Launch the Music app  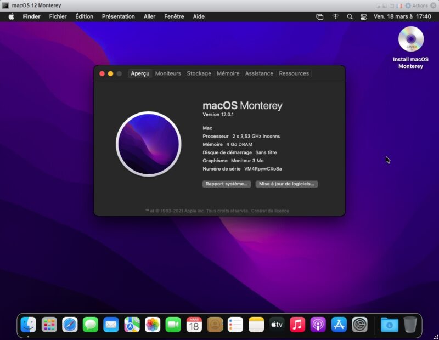[x=297, y=325]
